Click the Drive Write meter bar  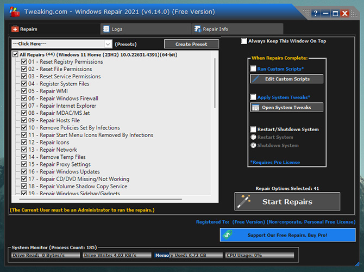click(x=117, y=255)
